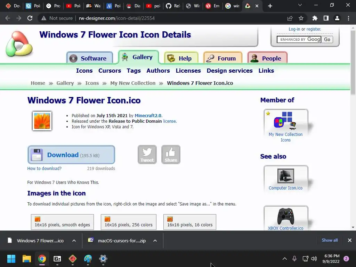This screenshot has height=267, width=356.
Task: Go to Cursors section
Action: coord(110,71)
